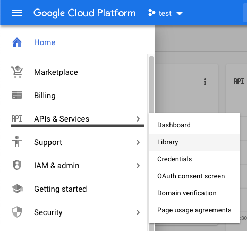Click the sidebar vertical scrollbar

(151, 84)
